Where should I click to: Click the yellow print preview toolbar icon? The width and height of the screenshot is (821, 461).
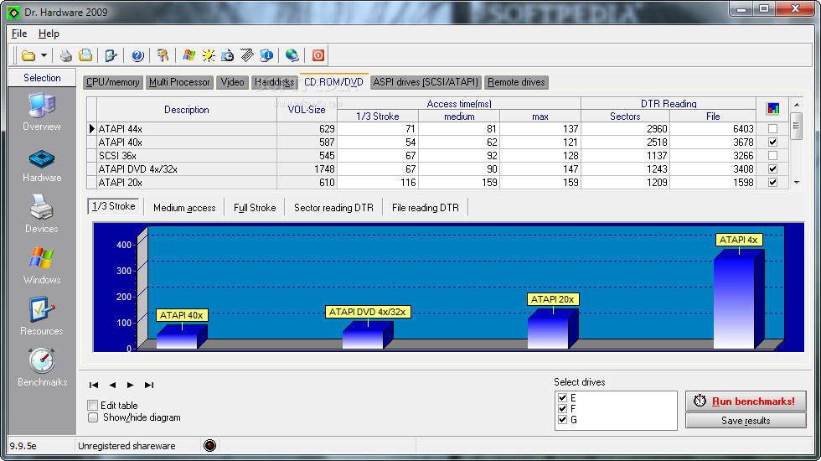[85, 55]
